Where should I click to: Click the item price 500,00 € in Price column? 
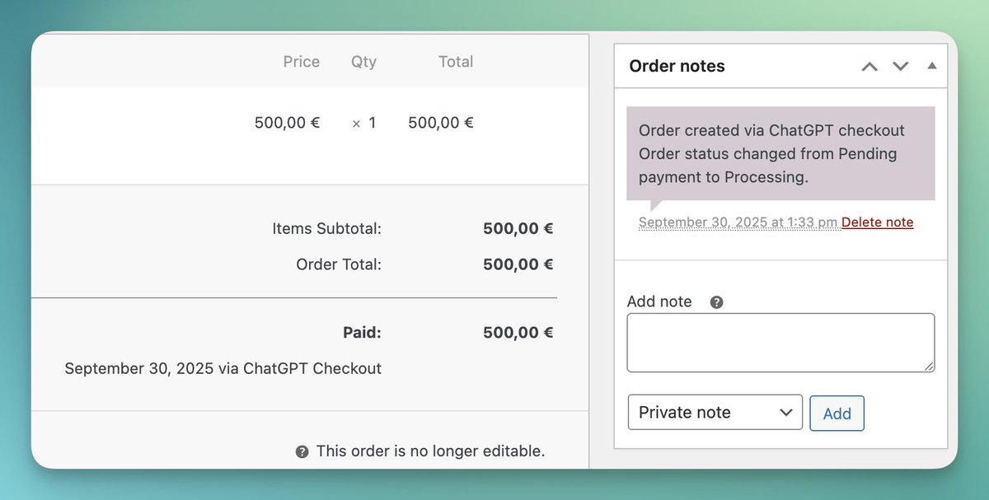(287, 123)
